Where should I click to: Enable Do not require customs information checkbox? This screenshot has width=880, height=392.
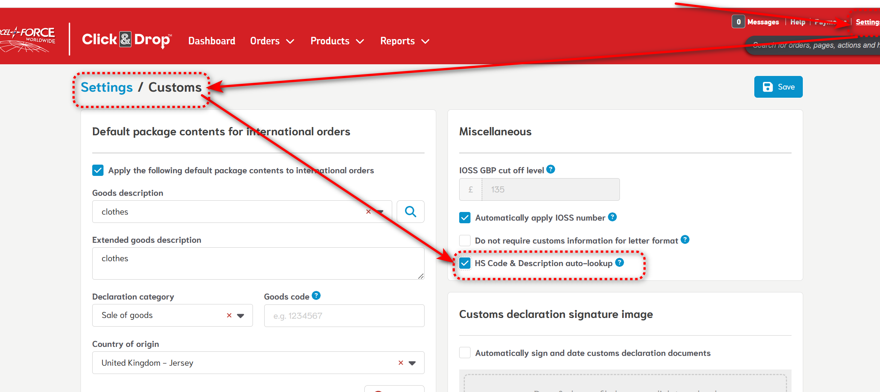coord(465,241)
